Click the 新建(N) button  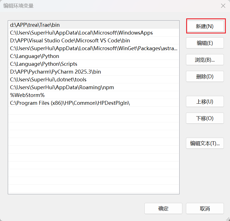point(205,26)
